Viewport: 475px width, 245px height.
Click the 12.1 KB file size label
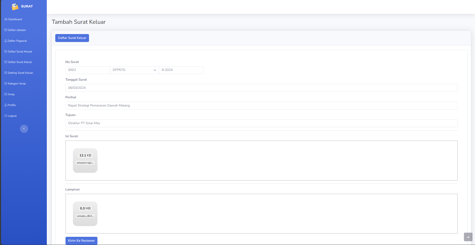pyautogui.click(x=85, y=155)
